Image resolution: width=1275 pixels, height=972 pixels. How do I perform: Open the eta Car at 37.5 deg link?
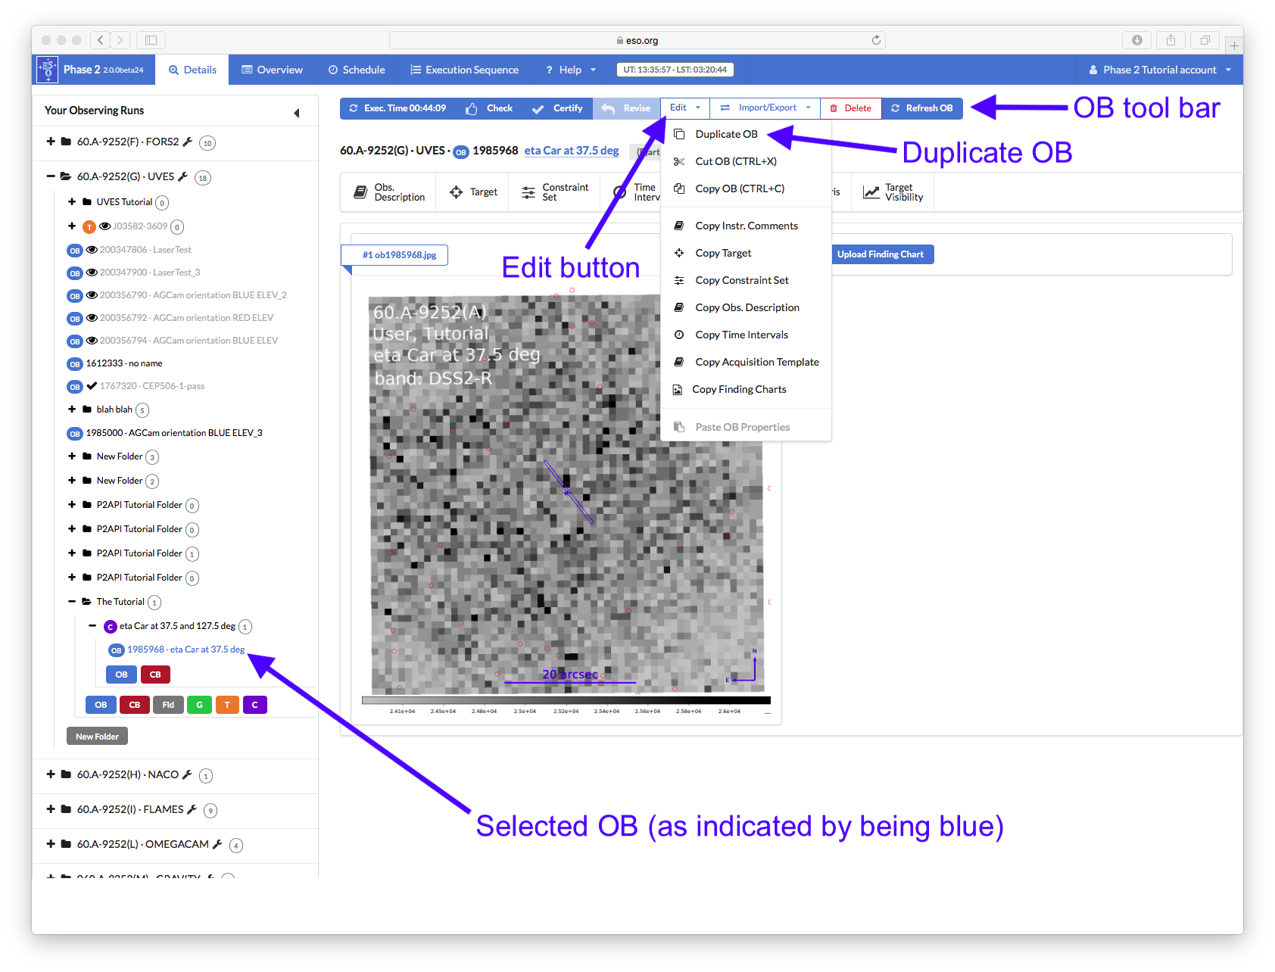tap(572, 151)
